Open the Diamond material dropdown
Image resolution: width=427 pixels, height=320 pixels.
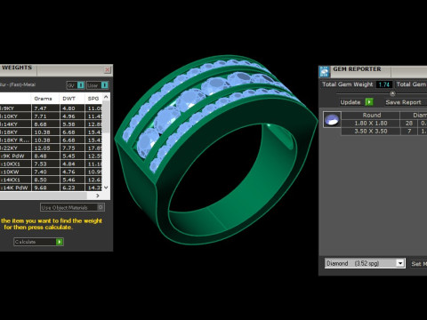click(x=400, y=263)
